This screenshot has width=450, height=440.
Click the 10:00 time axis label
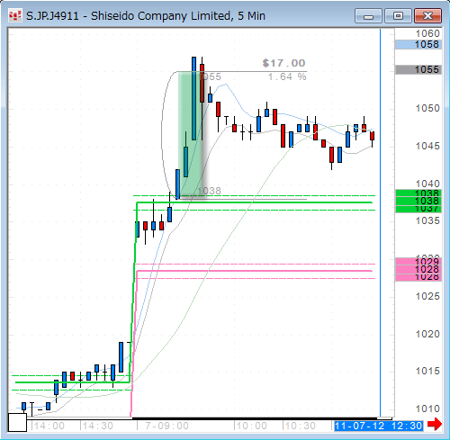click(x=251, y=426)
